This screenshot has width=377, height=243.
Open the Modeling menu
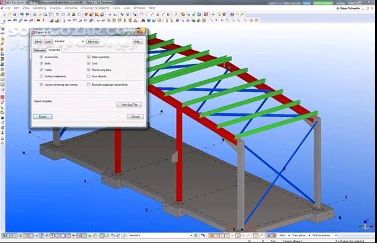coord(39,8)
